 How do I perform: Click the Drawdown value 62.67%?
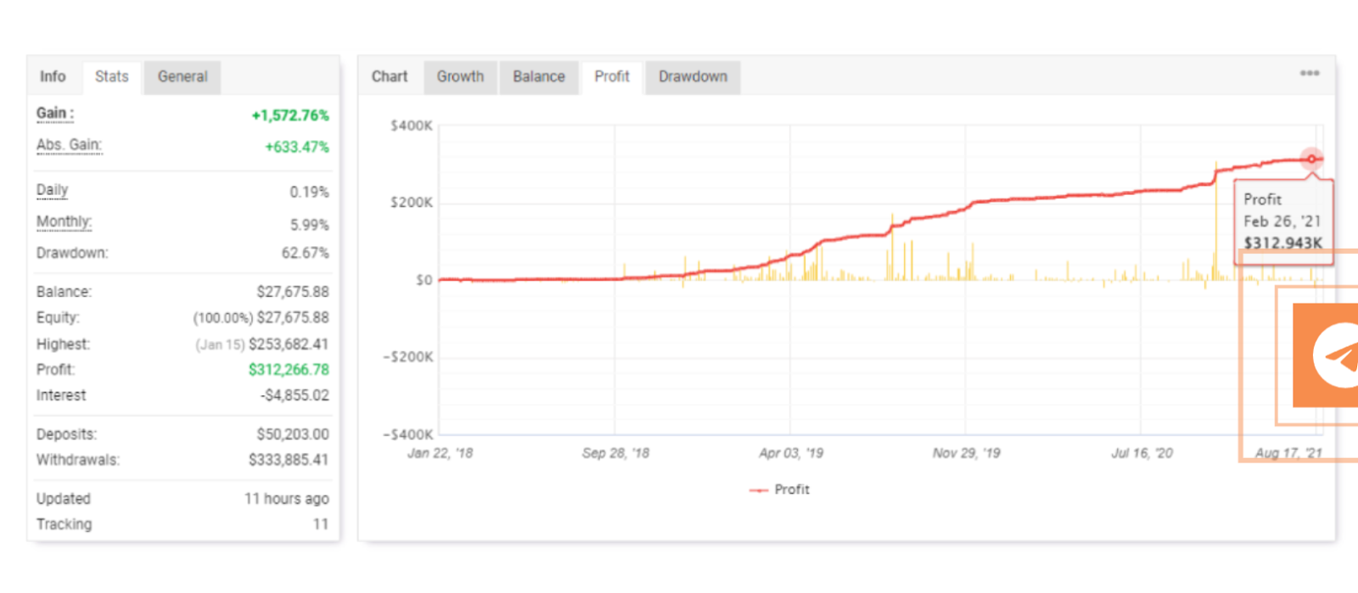[305, 253]
